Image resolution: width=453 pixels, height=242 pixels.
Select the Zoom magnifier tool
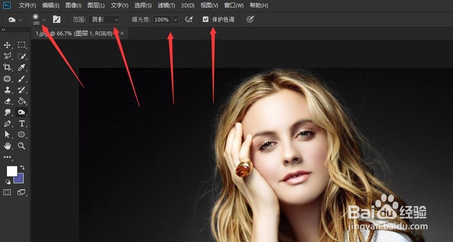[22, 146]
